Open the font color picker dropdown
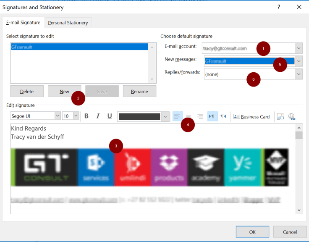The height and width of the screenshot is (242, 309). pyautogui.click(x=165, y=116)
